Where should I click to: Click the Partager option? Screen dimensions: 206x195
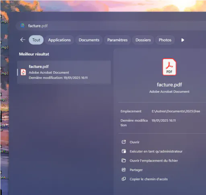(x=136, y=170)
